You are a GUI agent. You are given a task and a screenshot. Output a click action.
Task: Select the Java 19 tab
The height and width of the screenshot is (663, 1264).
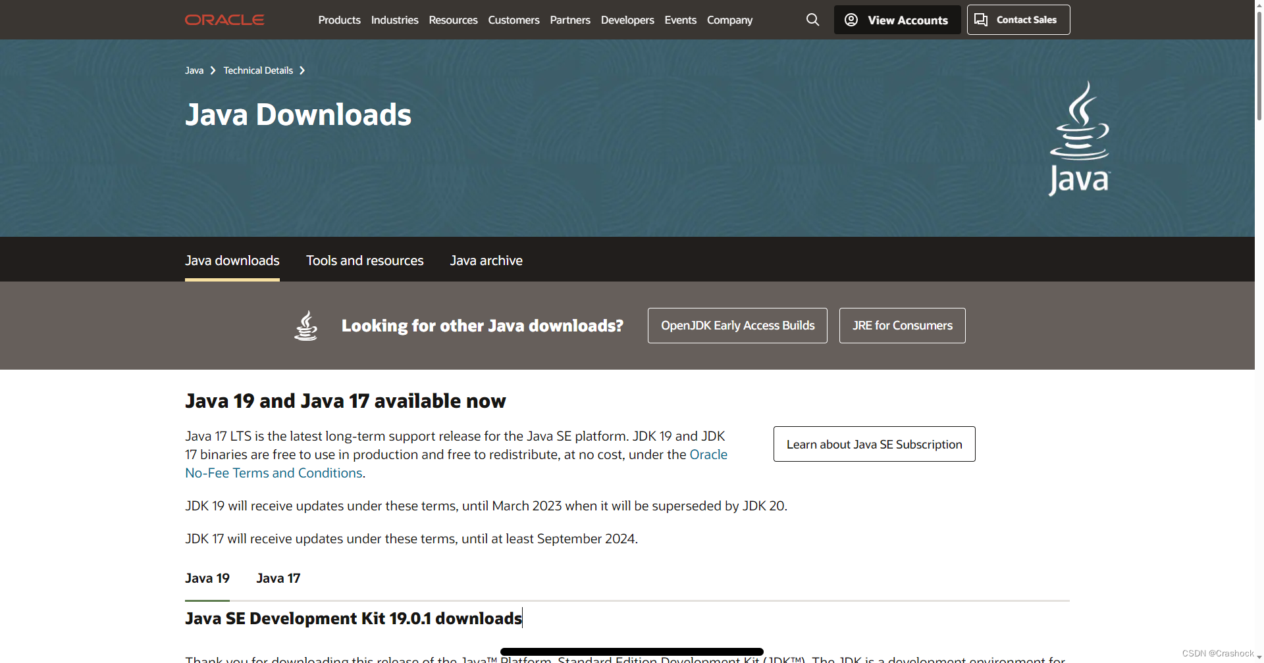(207, 578)
